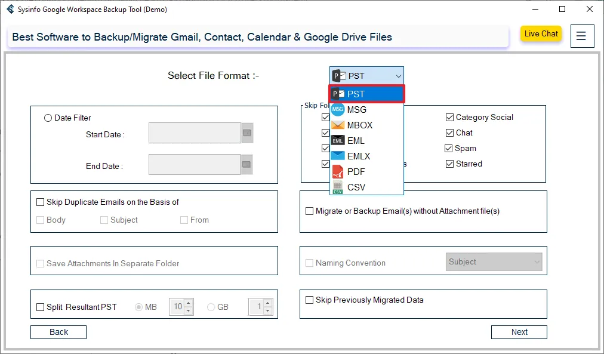Go back with the Back button
Image resolution: width=604 pixels, height=354 pixels.
[58, 332]
